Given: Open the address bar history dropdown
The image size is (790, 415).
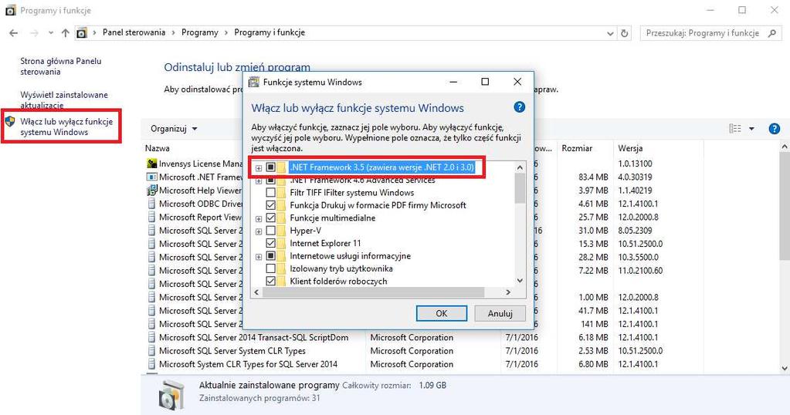Looking at the screenshot, I should (610, 33).
